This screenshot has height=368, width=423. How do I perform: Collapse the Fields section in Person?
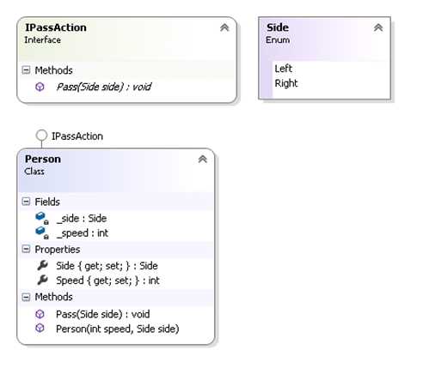pos(26,202)
